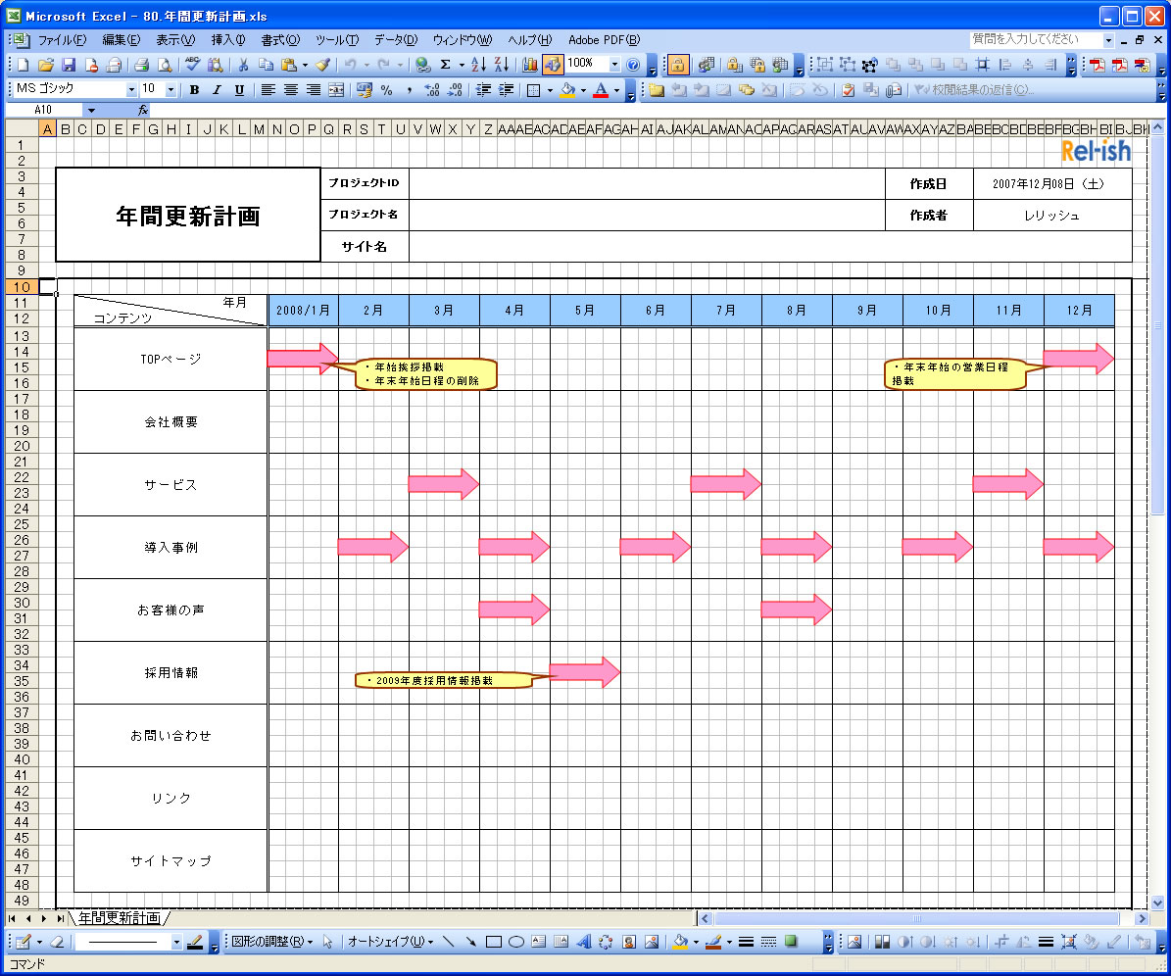The height and width of the screenshot is (976, 1171).
Task: Click the AutoSum sigma icon
Action: pyautogui.click(x=446, y=65)
